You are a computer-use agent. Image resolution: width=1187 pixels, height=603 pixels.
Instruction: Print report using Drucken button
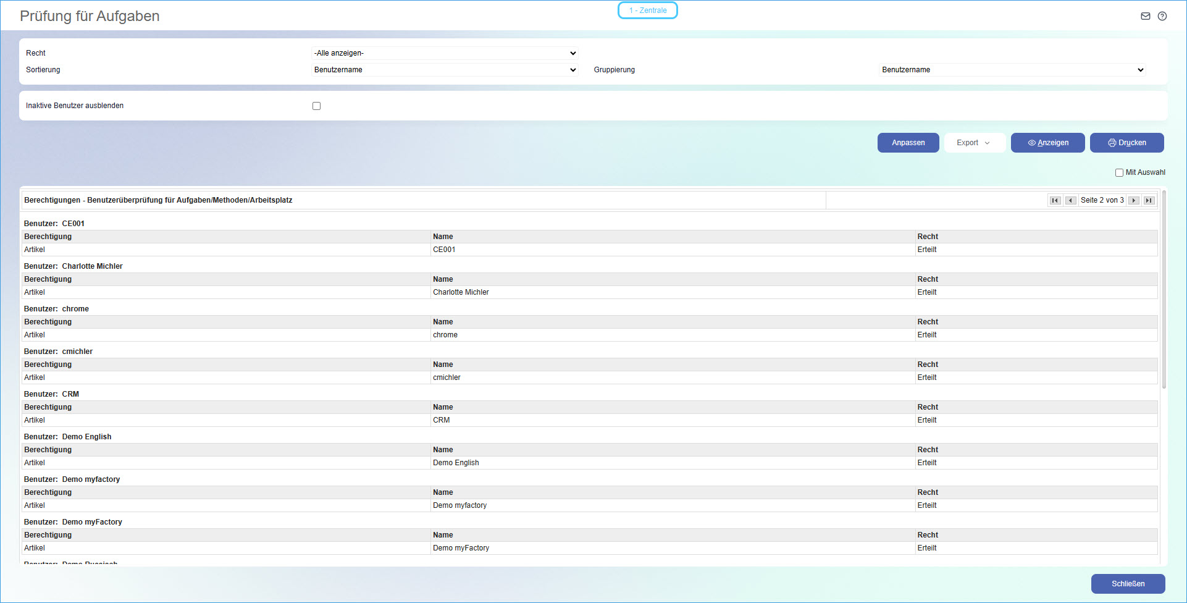click(1126, 143)
